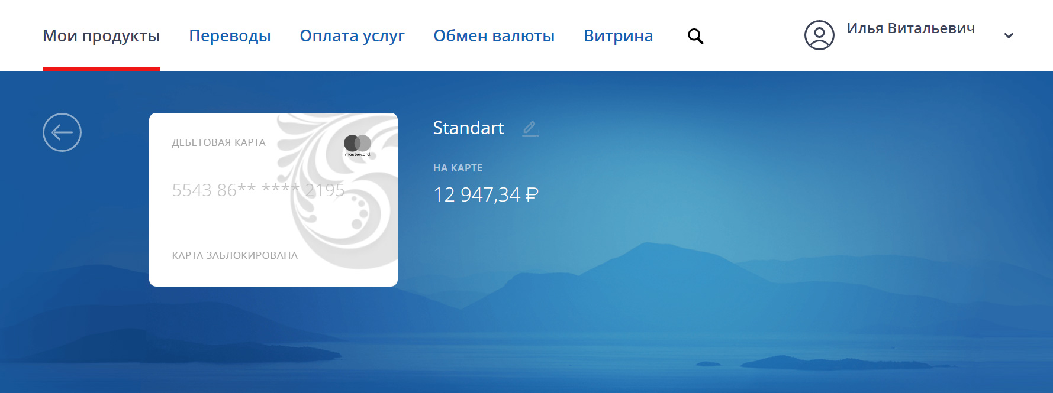Image resolution: width=1053 pixels, height=393 pixels.
Task: Click the Mastercard logo on the card
Action: [358, 145]
